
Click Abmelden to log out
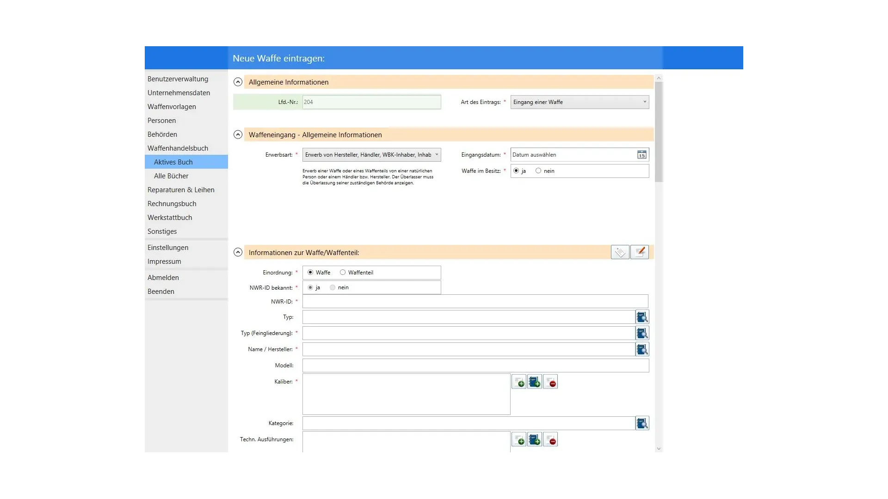click(163, 278)
